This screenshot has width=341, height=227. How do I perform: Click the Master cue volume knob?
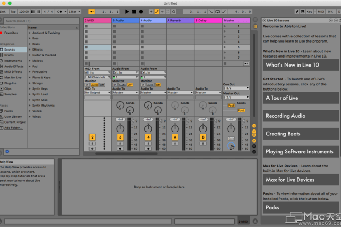231,146
